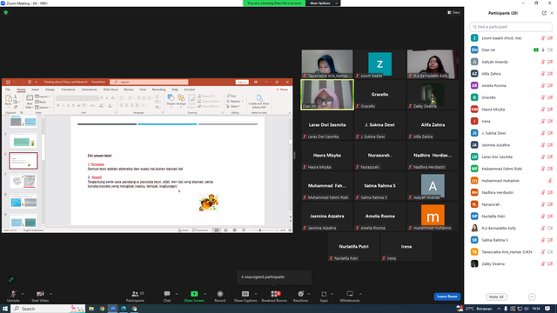Start Video in Zoom toolbar

[x=40, y=296]
